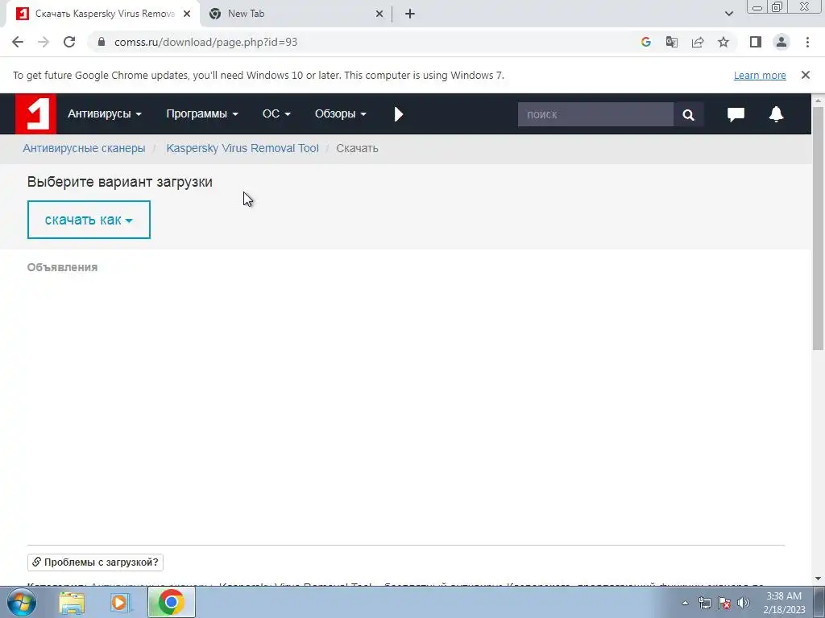The image size is (825, 618).
Task: Click the network tray icon
Action: point(704,603)
